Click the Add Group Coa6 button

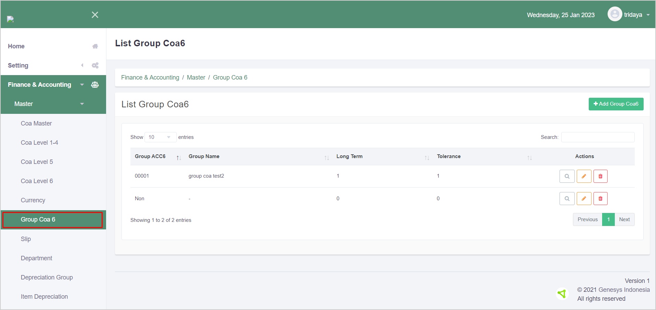616,104
